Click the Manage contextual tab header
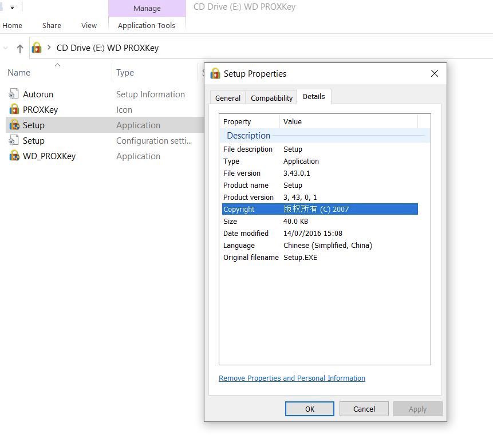The image size is (493, 442). 147,8
